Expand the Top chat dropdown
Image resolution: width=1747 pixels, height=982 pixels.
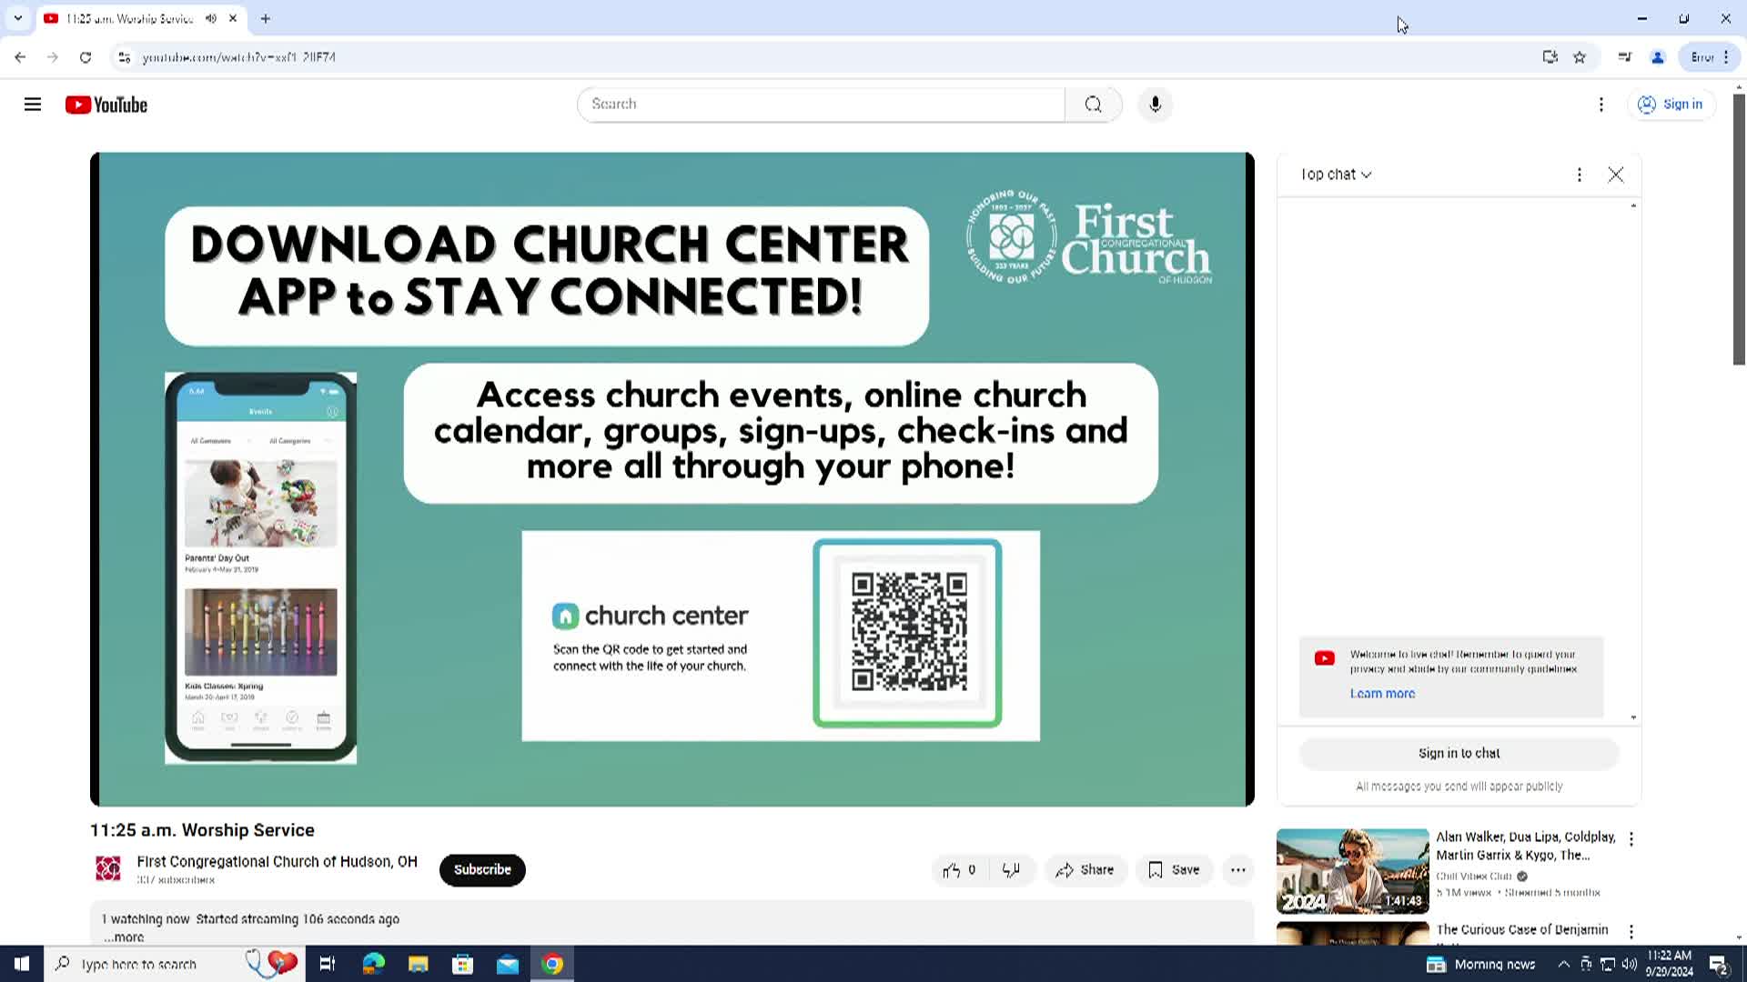(1336, 174)
